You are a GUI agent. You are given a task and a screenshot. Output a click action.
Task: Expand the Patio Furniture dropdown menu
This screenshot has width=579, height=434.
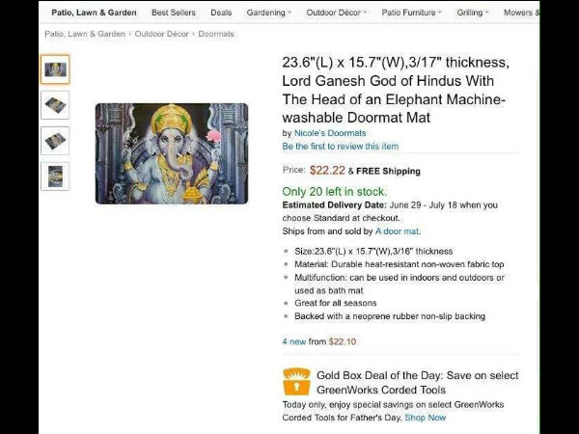coord(411,13)
